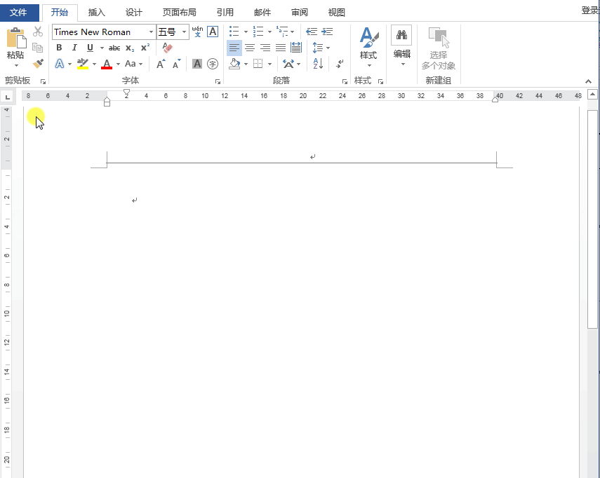Switch to the 插入 ribbon tab
Screen dimensions: 600x478
pos(96,12)
